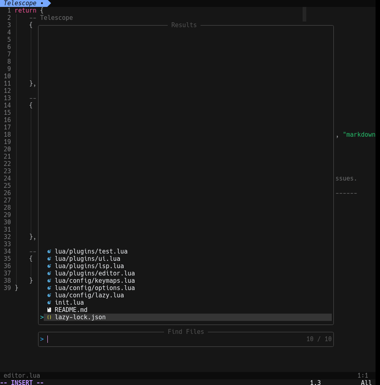
Task: Click the 10 / 10 results counter
Action: pyautogui.click(x=319, y=339)
